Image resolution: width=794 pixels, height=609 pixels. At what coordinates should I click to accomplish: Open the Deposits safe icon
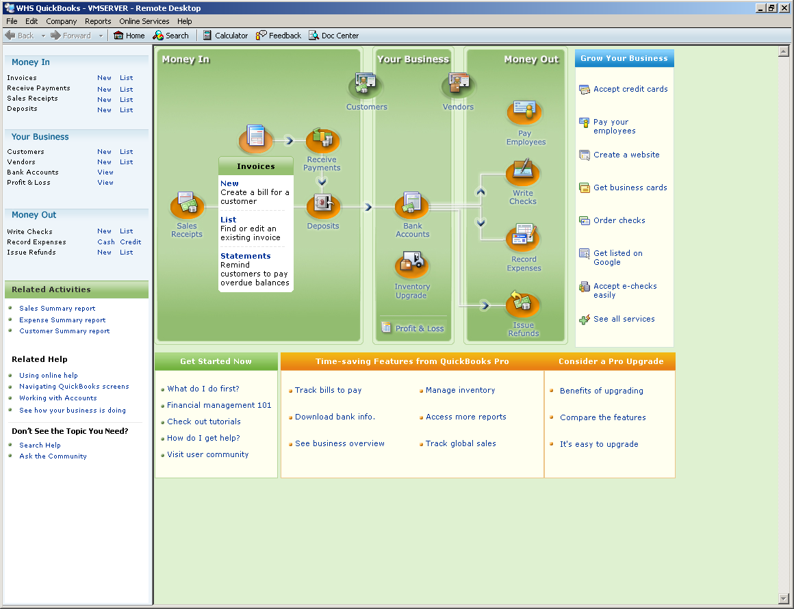pyautogui.click(x=323, y=205)
